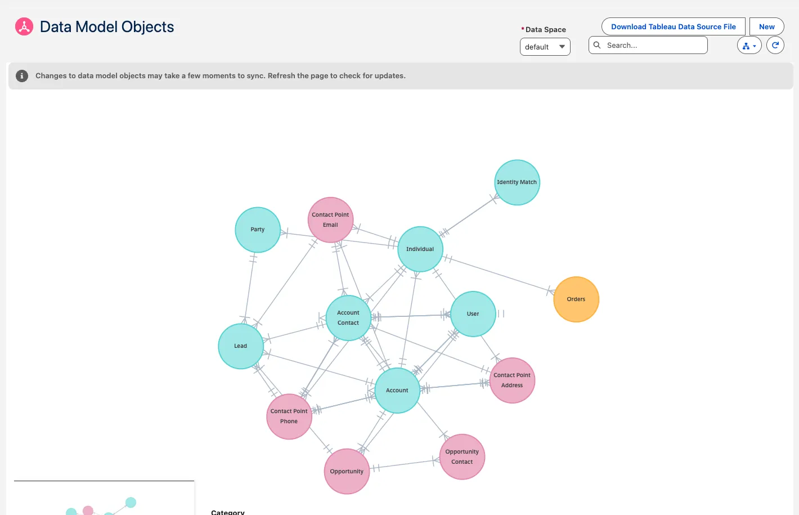Select the orange Orders node
Screen dimensions: 799x515
point(576,299)
